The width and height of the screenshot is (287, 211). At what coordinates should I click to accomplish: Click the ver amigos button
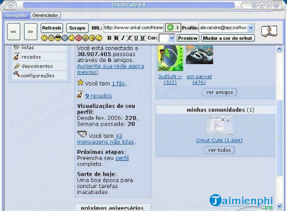click(219, 92)
